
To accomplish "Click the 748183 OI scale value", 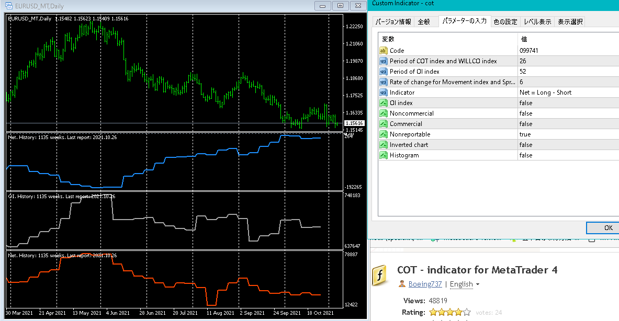I will click(352, 195).
